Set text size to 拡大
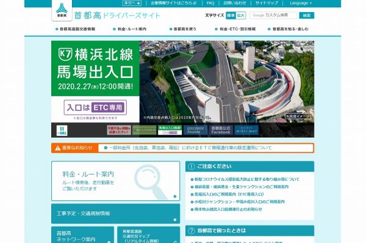 [x=240, y=15]
